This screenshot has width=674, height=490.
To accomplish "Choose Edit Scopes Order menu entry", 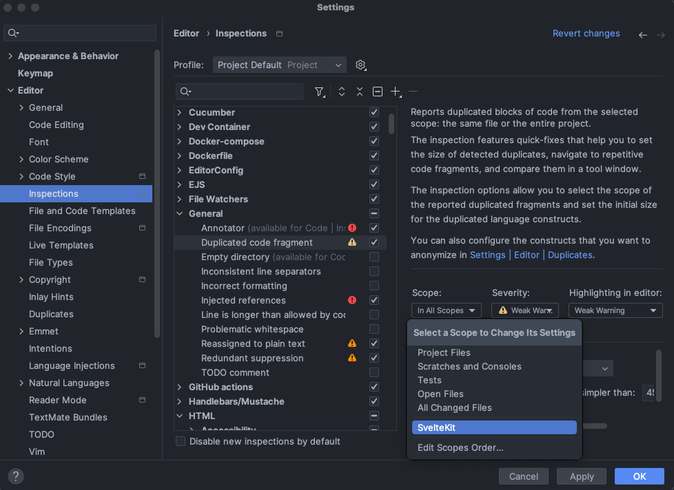I will tap(460, 447).
